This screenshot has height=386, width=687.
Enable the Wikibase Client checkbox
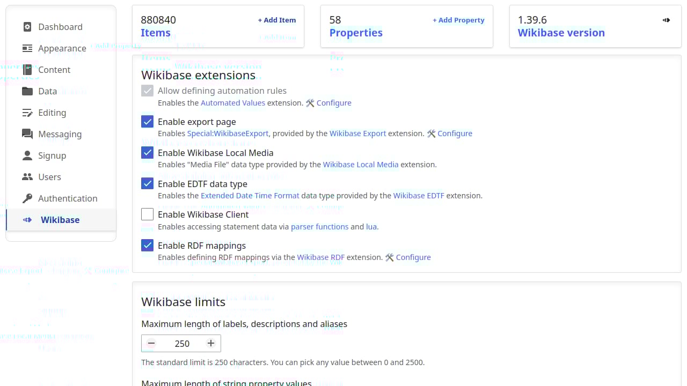click(x=147, y=214)
